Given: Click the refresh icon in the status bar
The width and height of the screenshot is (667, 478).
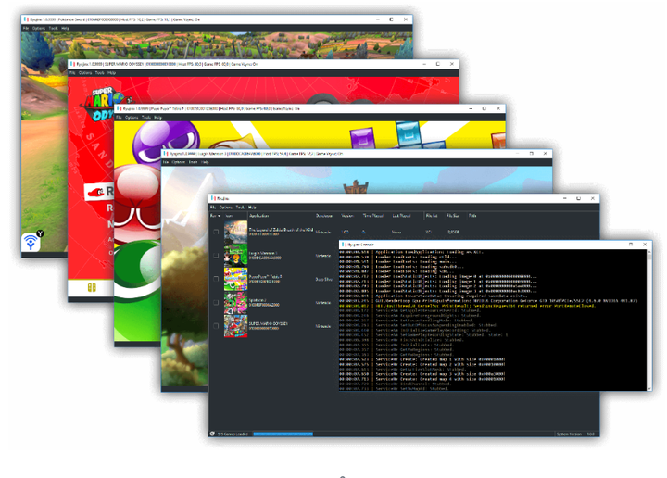Looking at the screenshot, I should (x=213, y=434).
